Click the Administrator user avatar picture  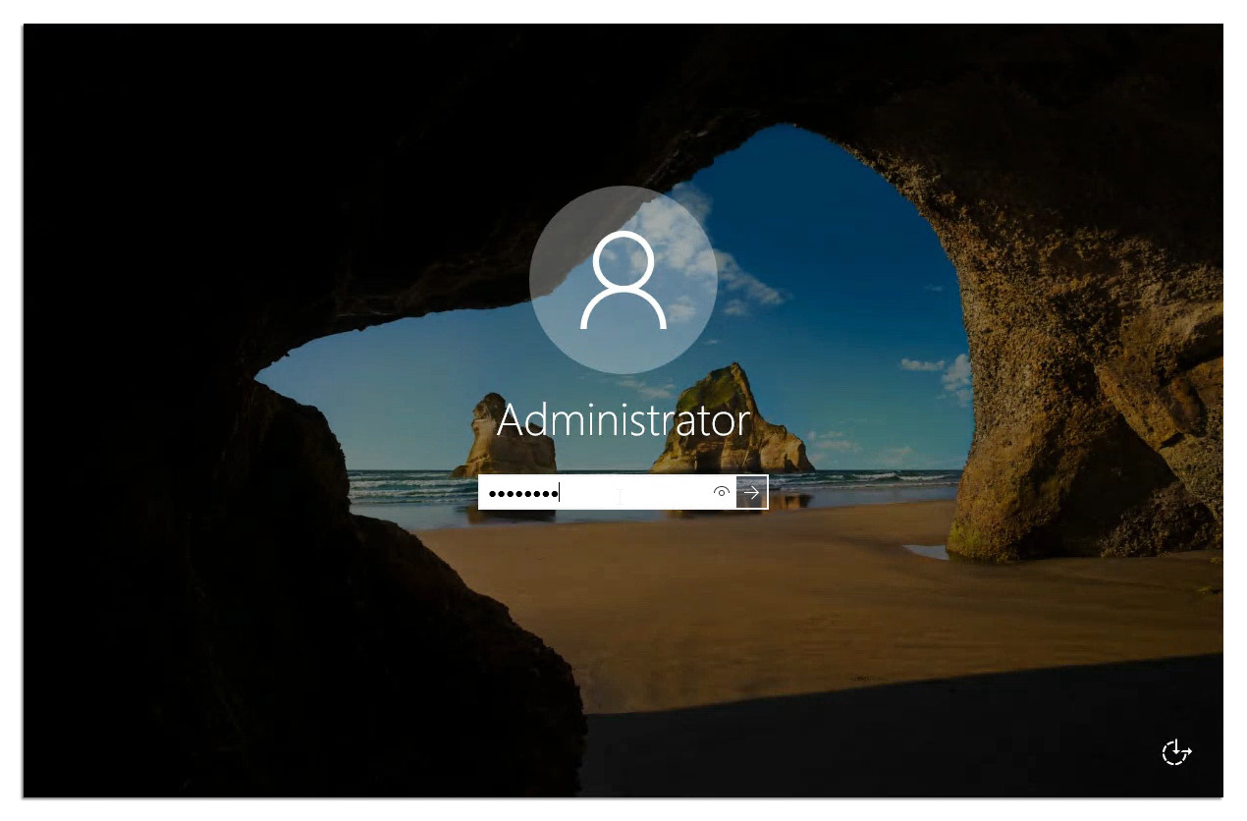point(623,279)
